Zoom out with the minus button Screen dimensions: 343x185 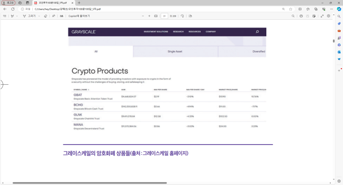tap(143, 16)
